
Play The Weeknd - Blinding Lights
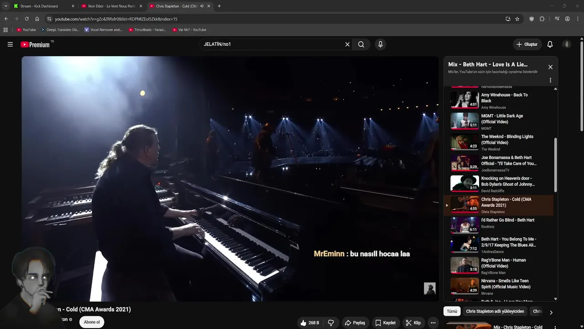499,142
